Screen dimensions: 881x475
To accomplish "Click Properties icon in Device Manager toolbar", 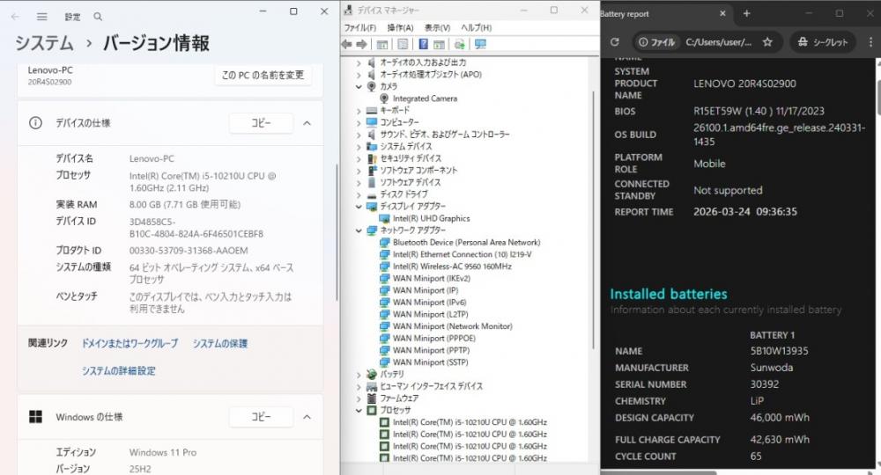I will pyautogui.click(x=403, y=44).
